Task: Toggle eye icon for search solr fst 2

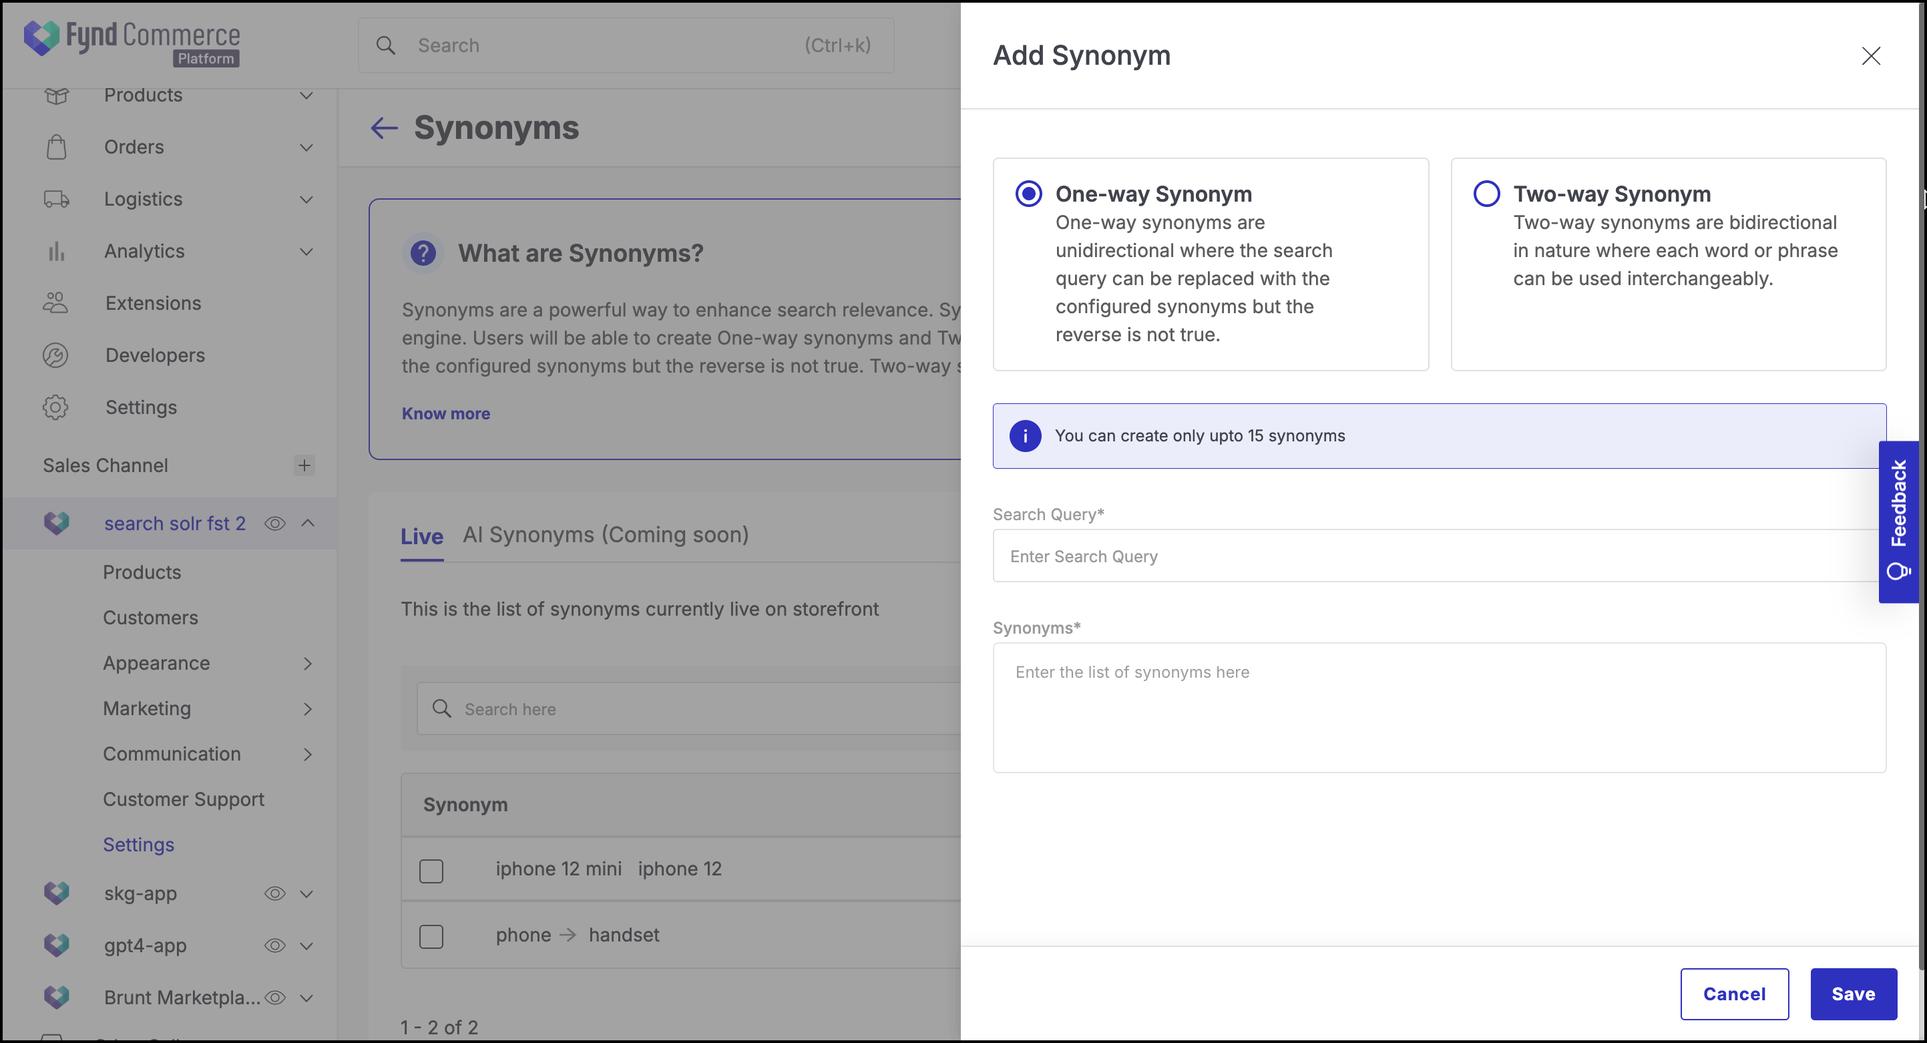Action: (x=275, y=523)
